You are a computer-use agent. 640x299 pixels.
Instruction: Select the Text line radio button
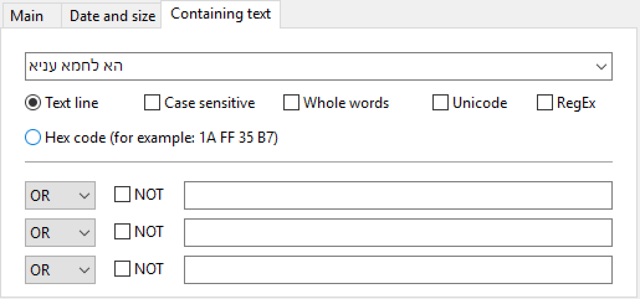pos(33,103)
